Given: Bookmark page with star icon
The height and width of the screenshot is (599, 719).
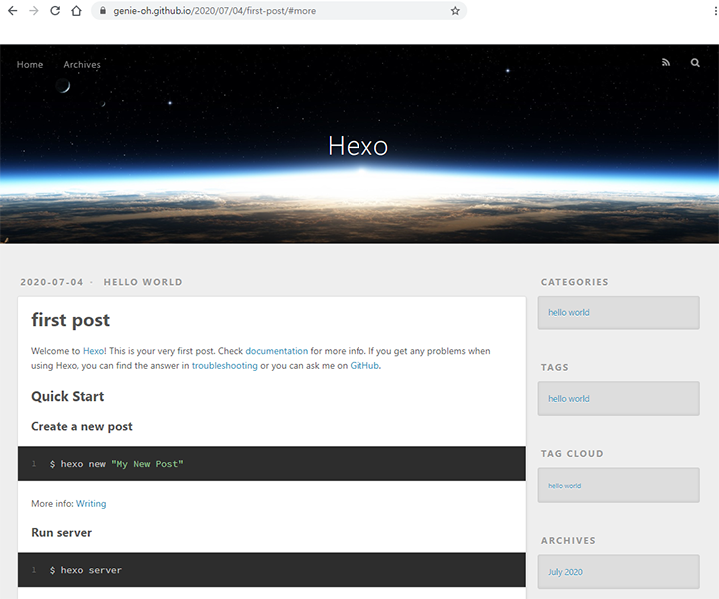Looking at the screenshot, I should click(x=455, y=11).
